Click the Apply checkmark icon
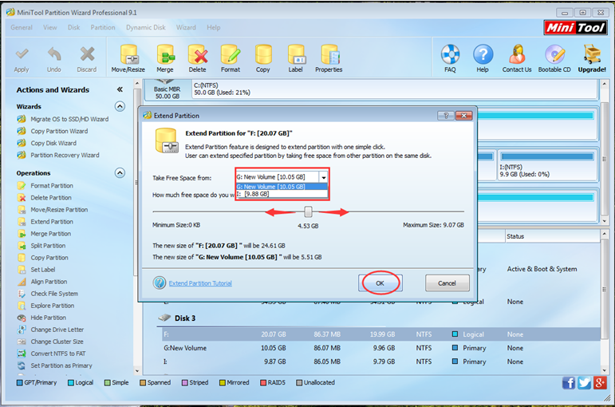 pyautogui.click(x=22, y=54)
